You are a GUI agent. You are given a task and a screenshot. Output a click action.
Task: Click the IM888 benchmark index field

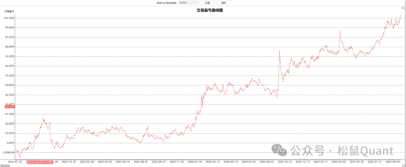(x=188, y=3)
